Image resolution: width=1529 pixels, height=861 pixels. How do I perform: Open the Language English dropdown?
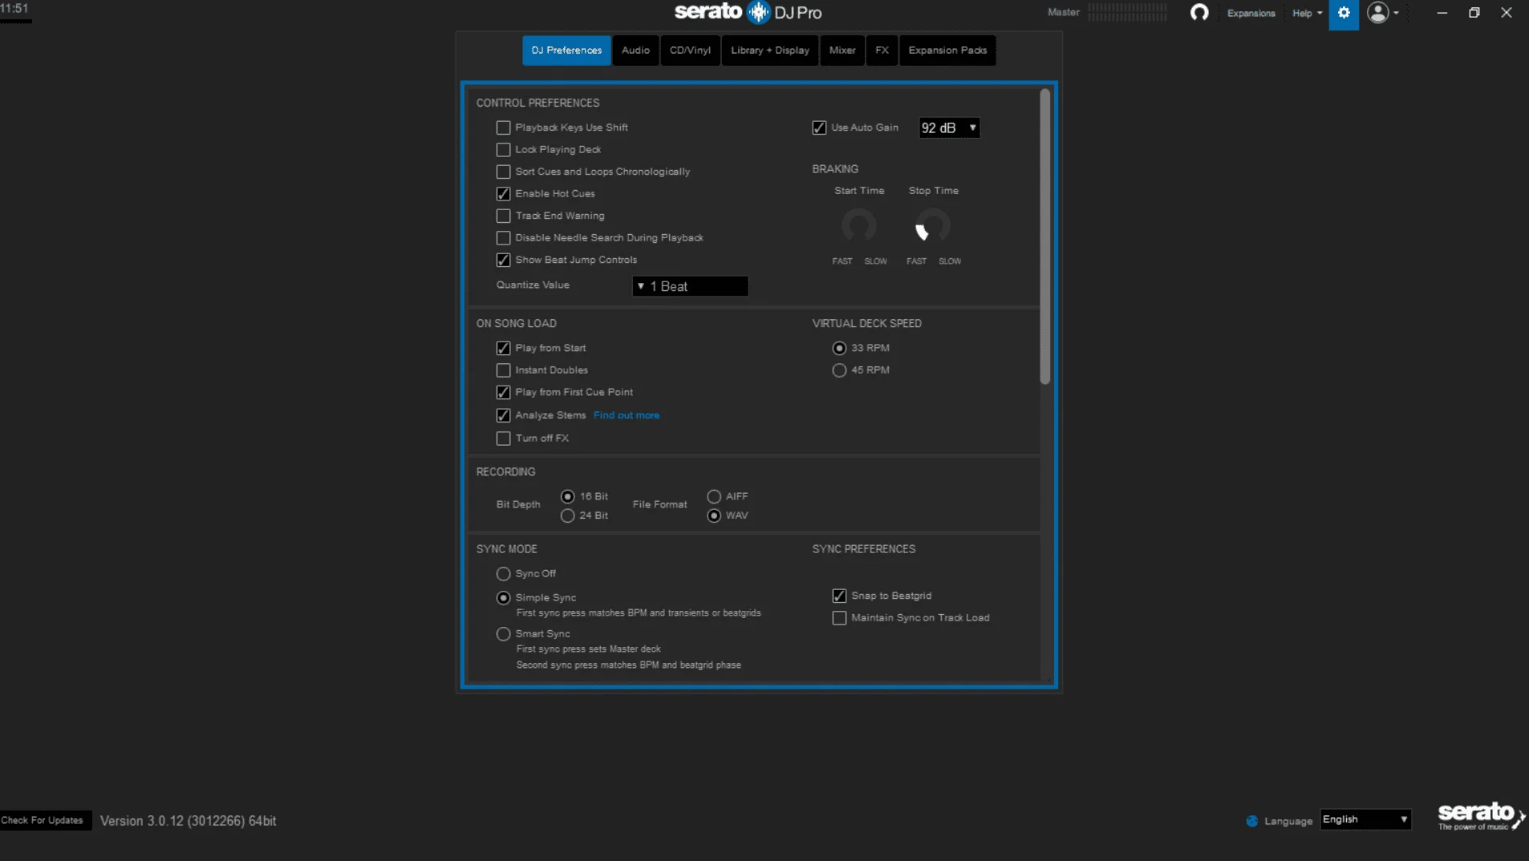(x=1365, y=819)
